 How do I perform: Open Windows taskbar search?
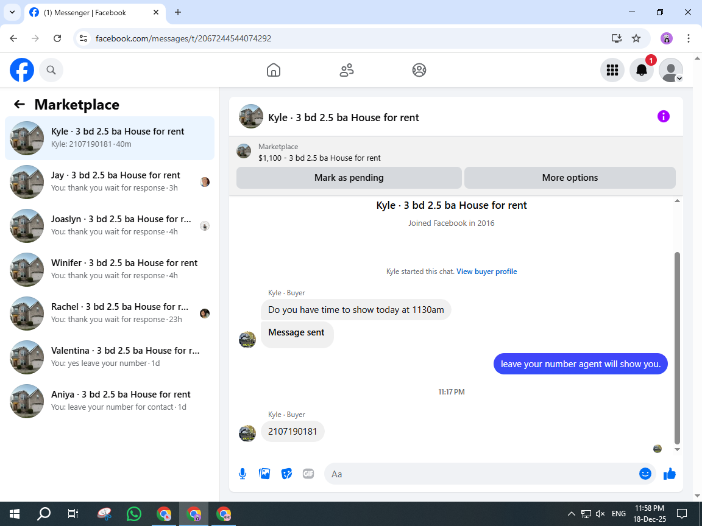pyautogui.click(x=44, y=514)
